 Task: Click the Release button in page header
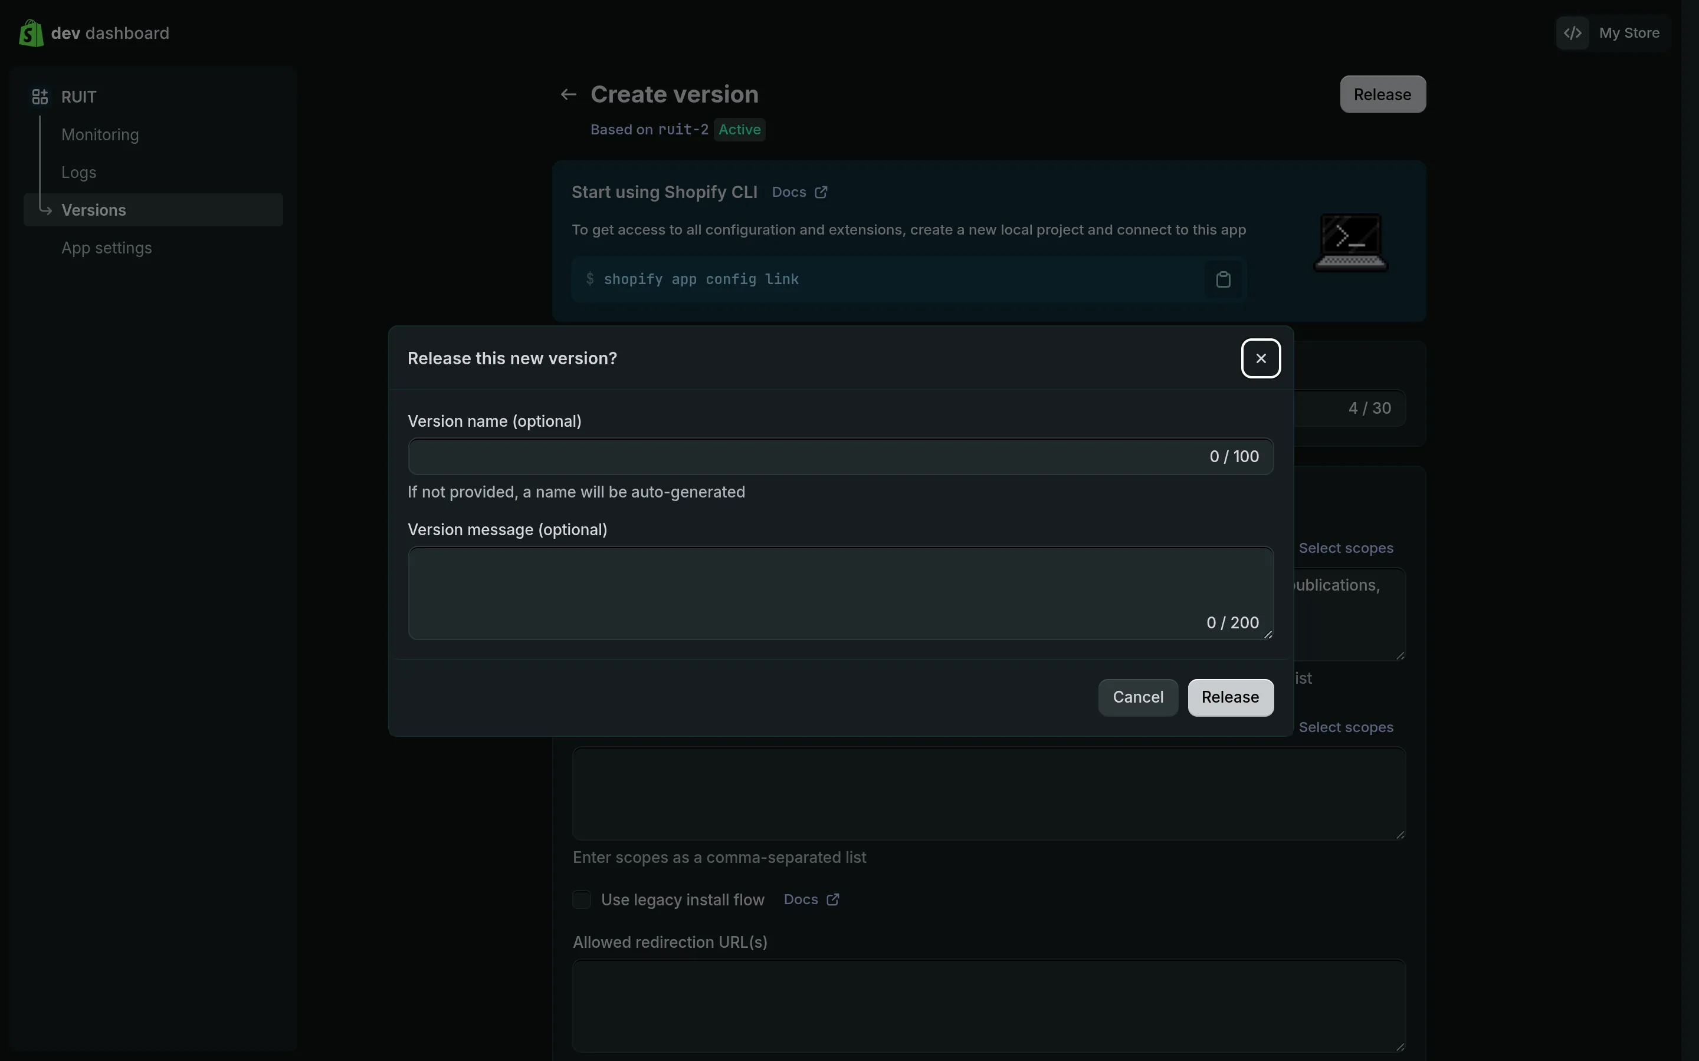[x=1382, y=95]
